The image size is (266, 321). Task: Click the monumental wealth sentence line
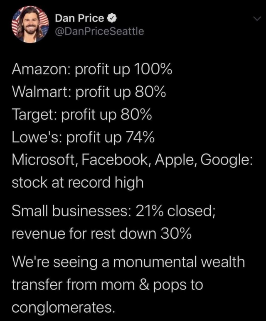[128, 262]
